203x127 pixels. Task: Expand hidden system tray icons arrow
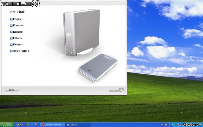pyautogui.click(x=173, y=125)
